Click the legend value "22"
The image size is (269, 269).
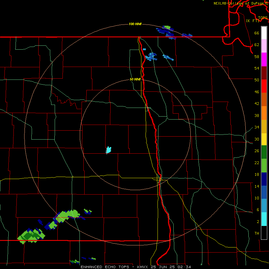257,163
